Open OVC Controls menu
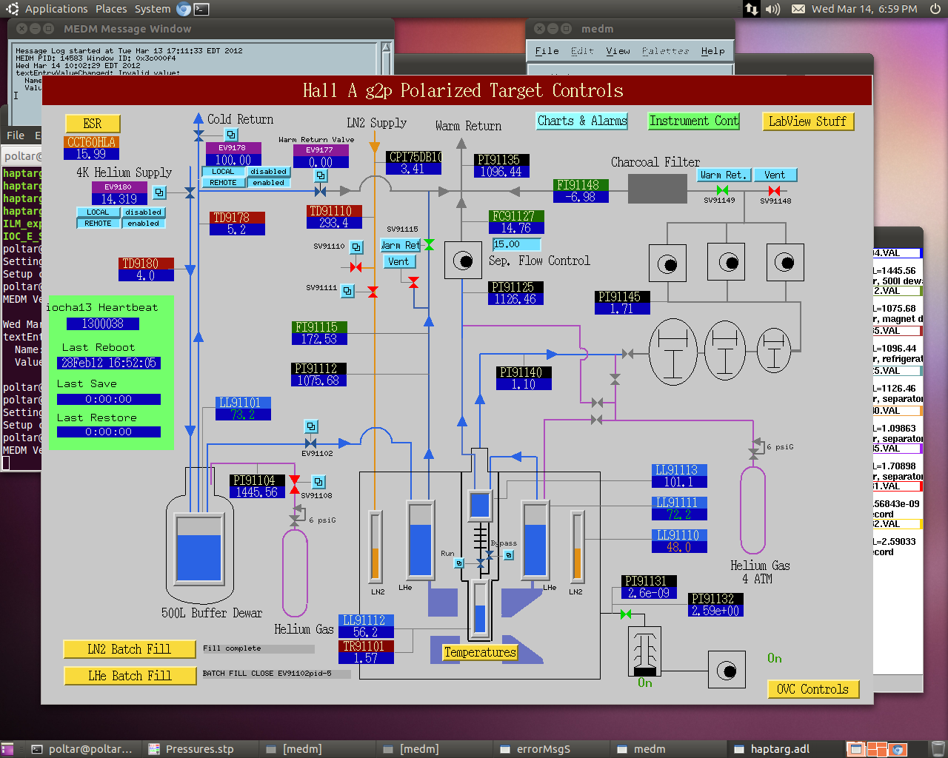This screenshot has height=758, width=948. (x=813, y=689)
